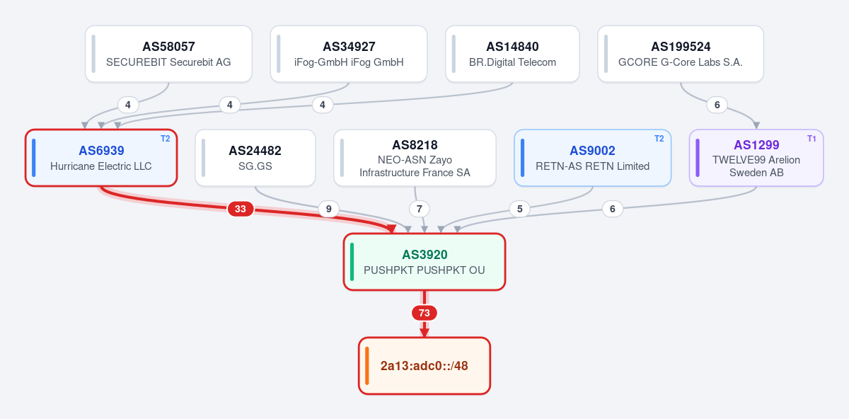Click the red 73 edge badge
Viewport: 849px width, 419px height.
click(x=424, y=313)
